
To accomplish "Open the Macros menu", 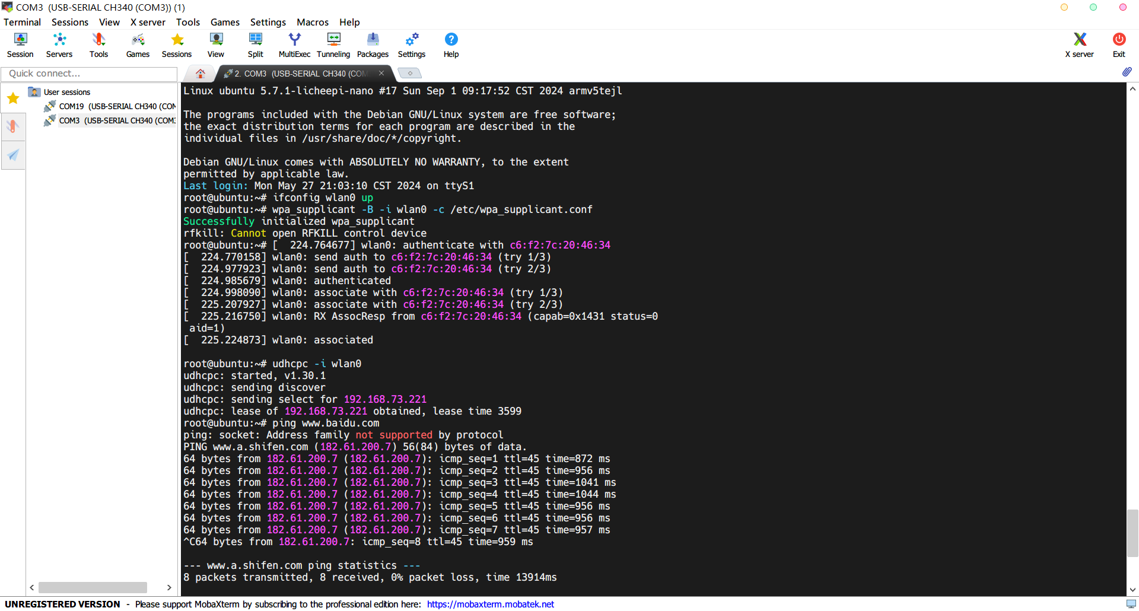I will [x=312, y=22].
